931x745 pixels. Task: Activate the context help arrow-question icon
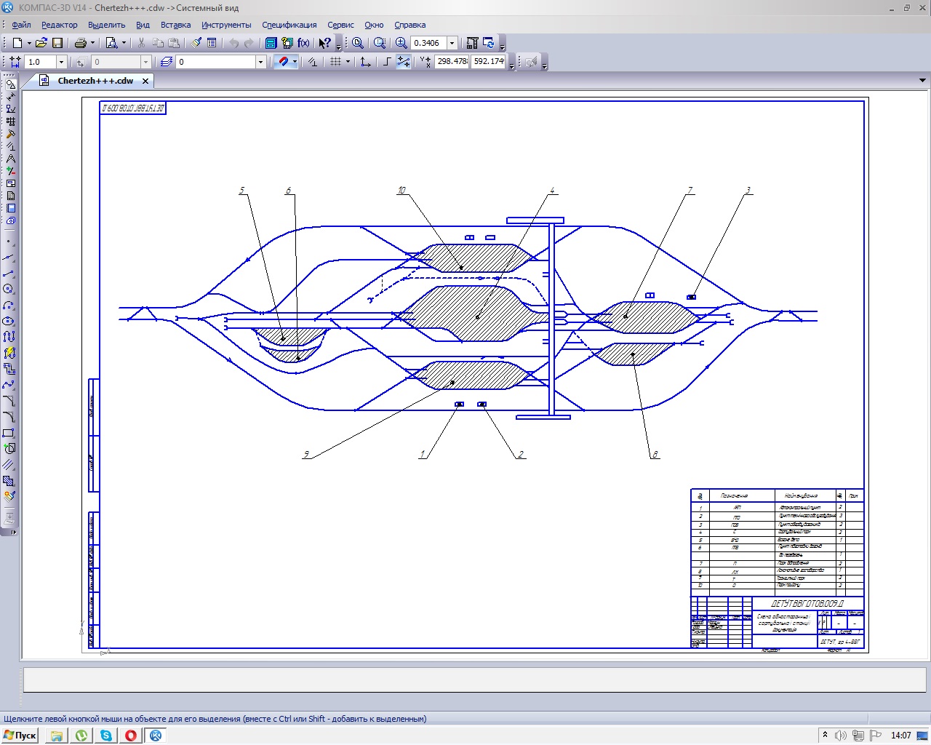(324, 43)
